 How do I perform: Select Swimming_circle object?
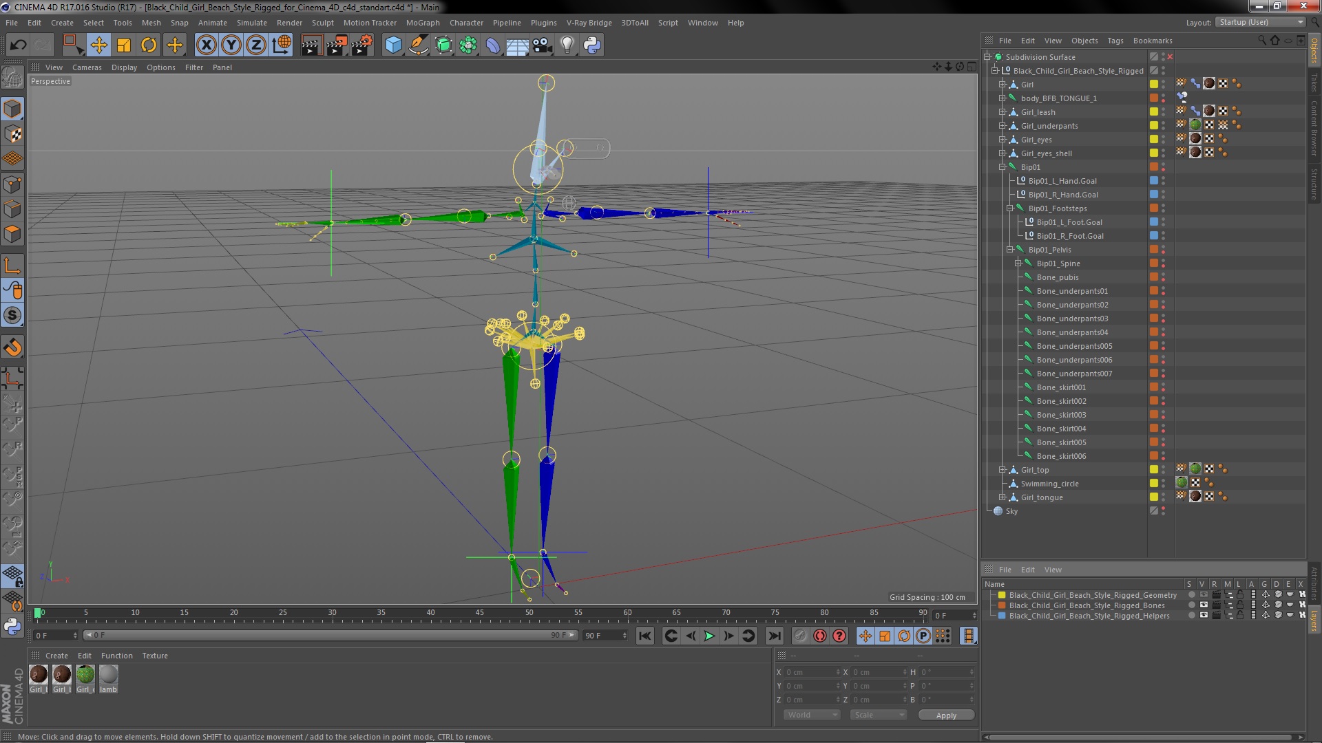pyautogui.click(x=1049, y=484)
